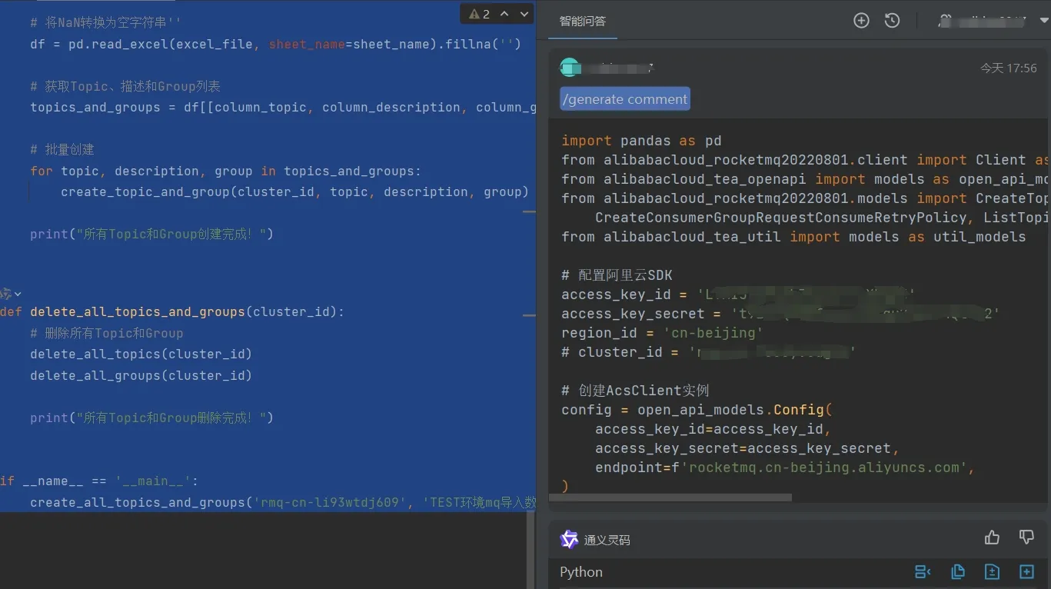The height and width of the screenshot is (589, 1051).
Task: Click the df = pd.read_excel line in editor
Action: pos(276,44)
